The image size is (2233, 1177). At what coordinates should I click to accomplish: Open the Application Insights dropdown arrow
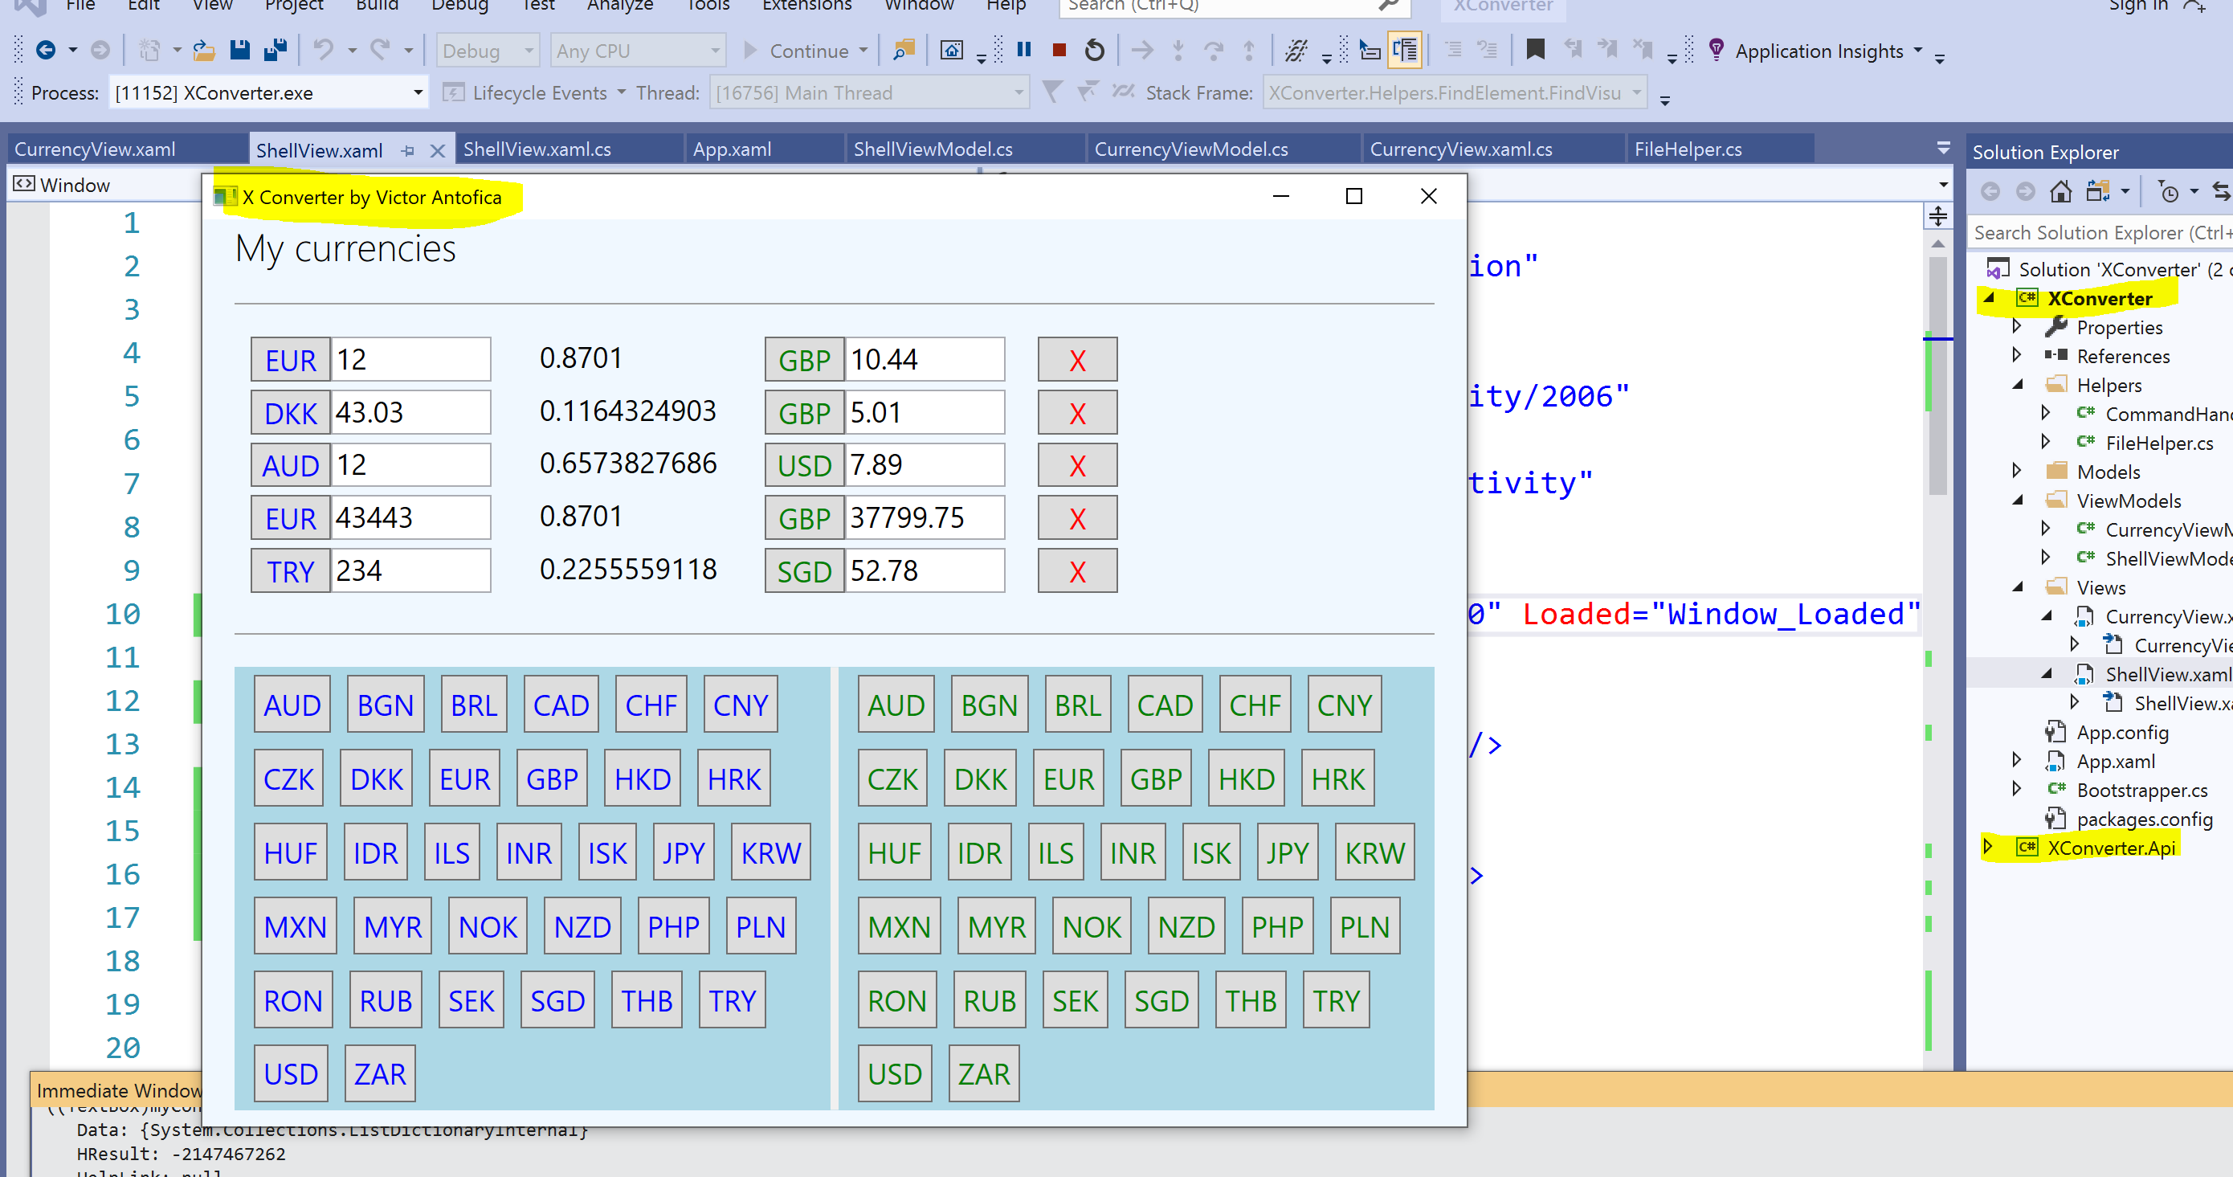click(x=1917, y=51)
